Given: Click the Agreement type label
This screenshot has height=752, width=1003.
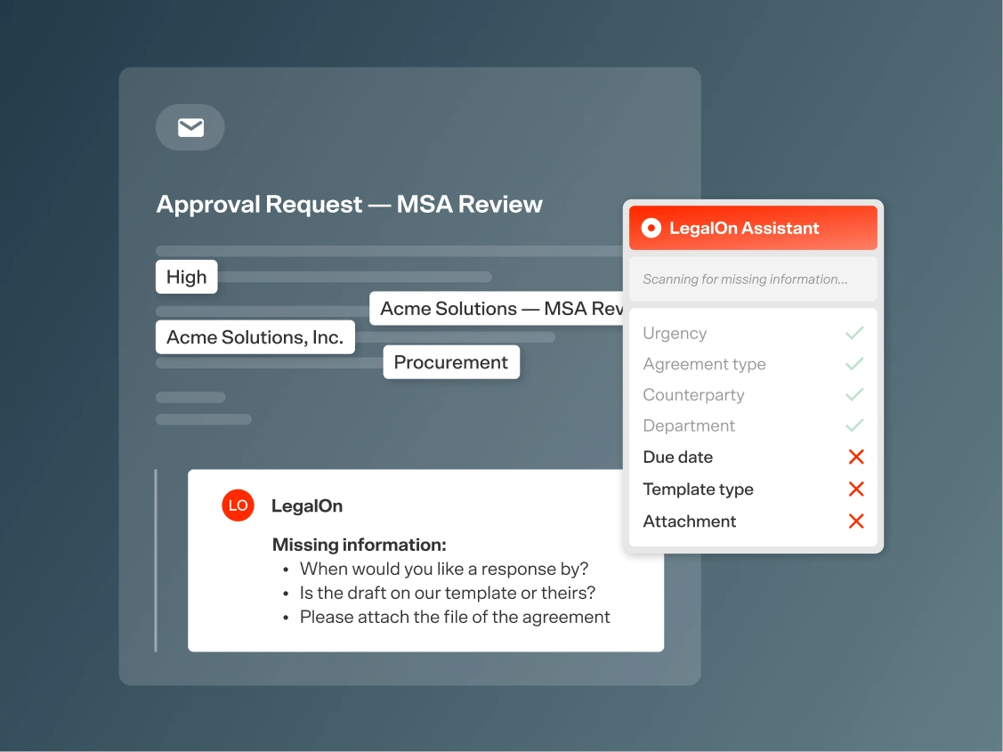Looking at the screenshot, I should click(x=704, y=364).
